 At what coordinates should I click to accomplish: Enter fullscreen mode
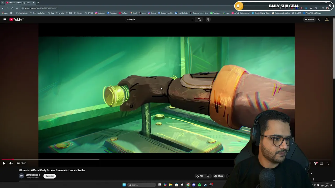328,163
